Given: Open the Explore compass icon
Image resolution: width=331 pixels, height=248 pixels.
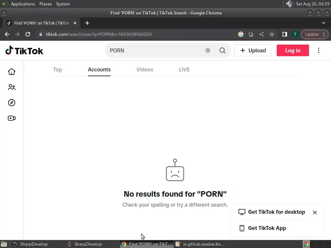Looking at the screenshot, I should tap(12, 103).
